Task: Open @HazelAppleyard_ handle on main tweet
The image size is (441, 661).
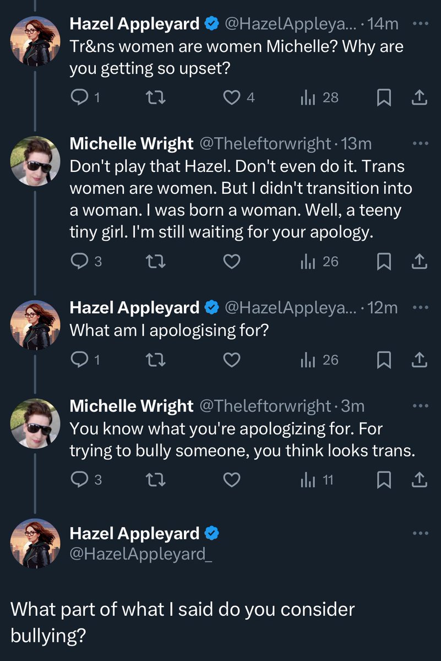Action: pyautogui.click(x=141, y=554)
